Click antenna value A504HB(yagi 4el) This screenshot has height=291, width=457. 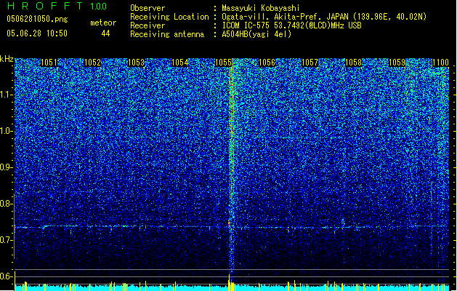click(x=256, y=34)
